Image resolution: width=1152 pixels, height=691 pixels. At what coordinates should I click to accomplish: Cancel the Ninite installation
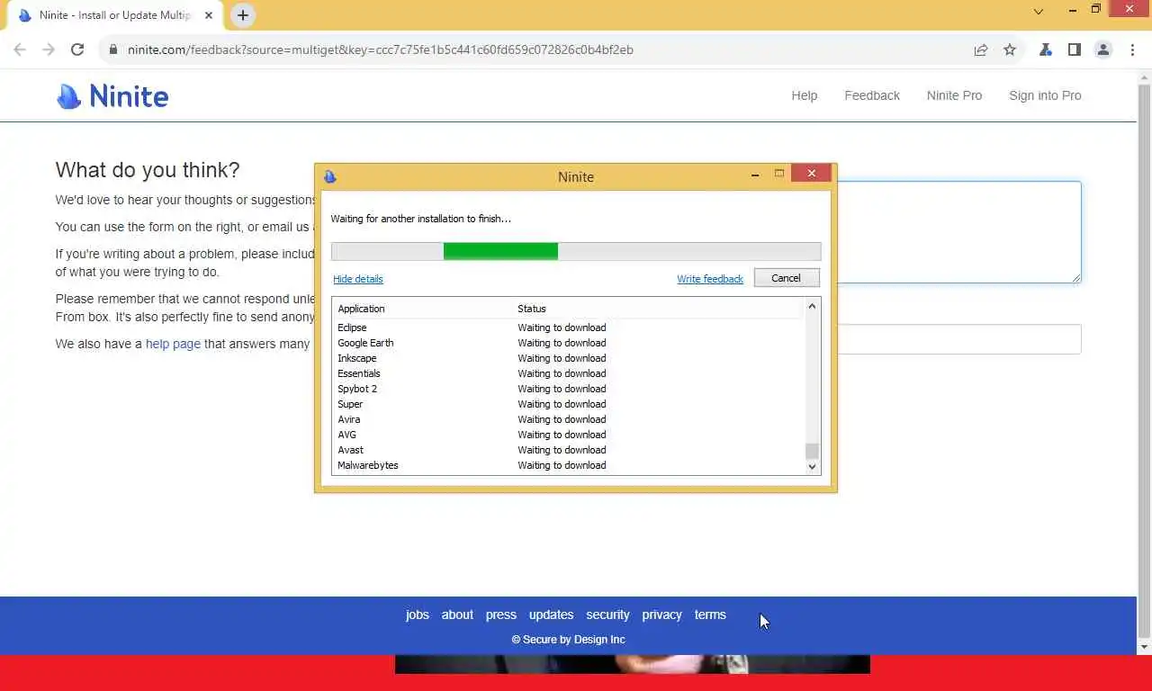[x=787, y=278]
